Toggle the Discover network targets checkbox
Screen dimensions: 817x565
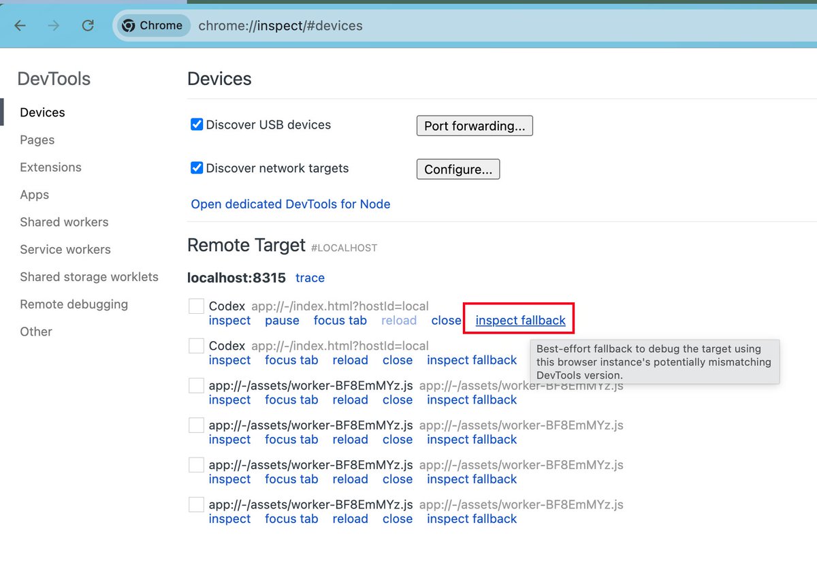[x=197, y=168]
